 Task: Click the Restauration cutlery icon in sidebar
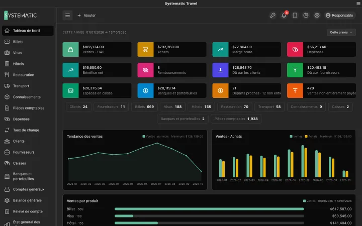coord(7,75)
